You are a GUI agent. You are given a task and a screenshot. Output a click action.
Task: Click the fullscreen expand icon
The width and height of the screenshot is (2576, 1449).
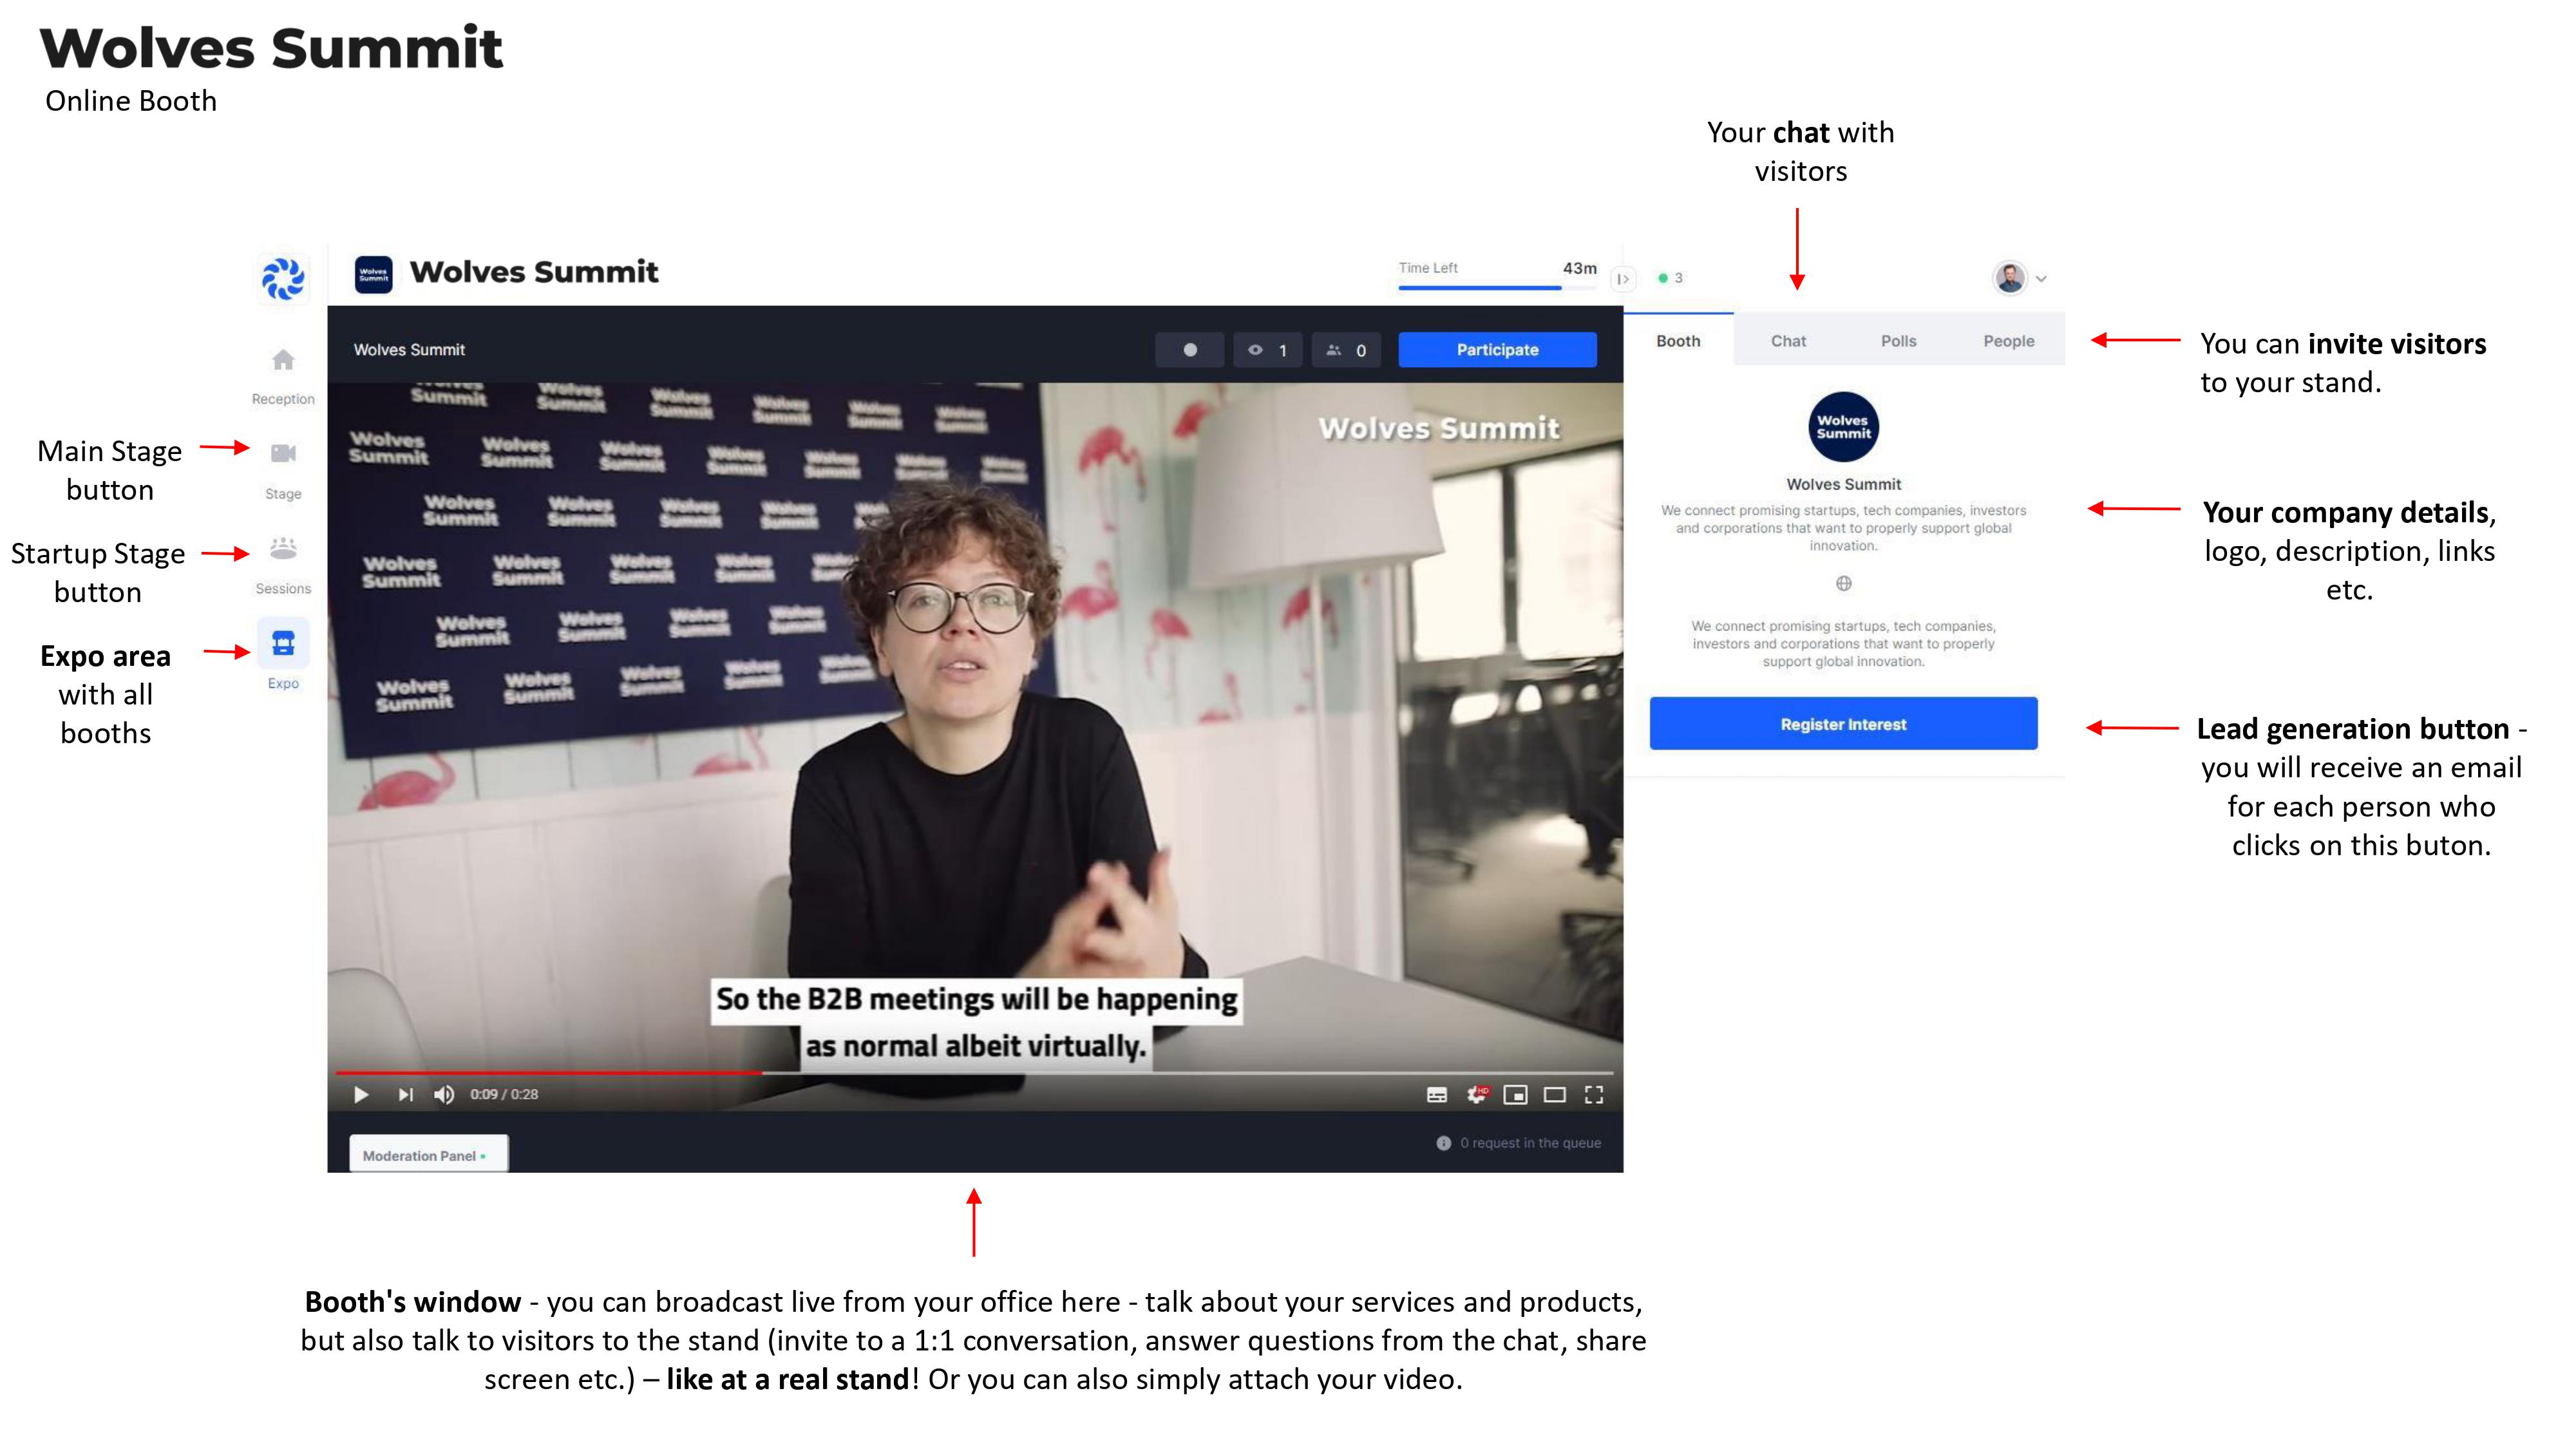coord(1593,1094)
